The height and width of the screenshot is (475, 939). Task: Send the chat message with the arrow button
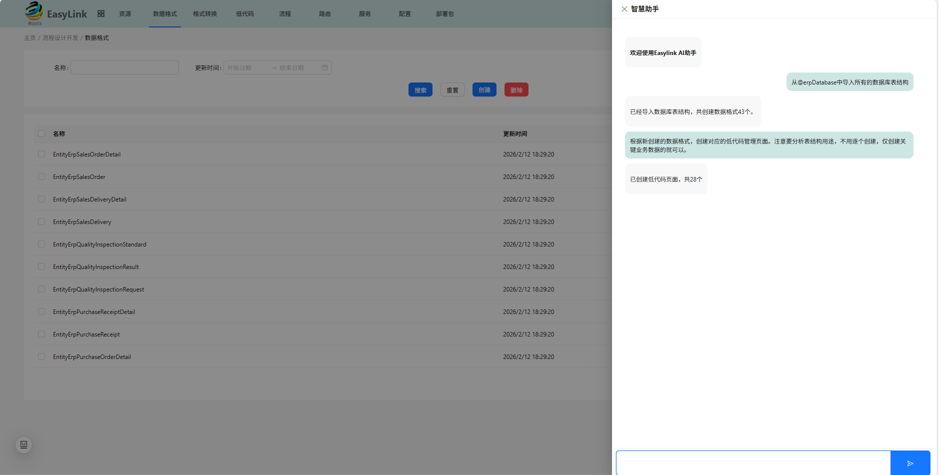pos(910,463)
